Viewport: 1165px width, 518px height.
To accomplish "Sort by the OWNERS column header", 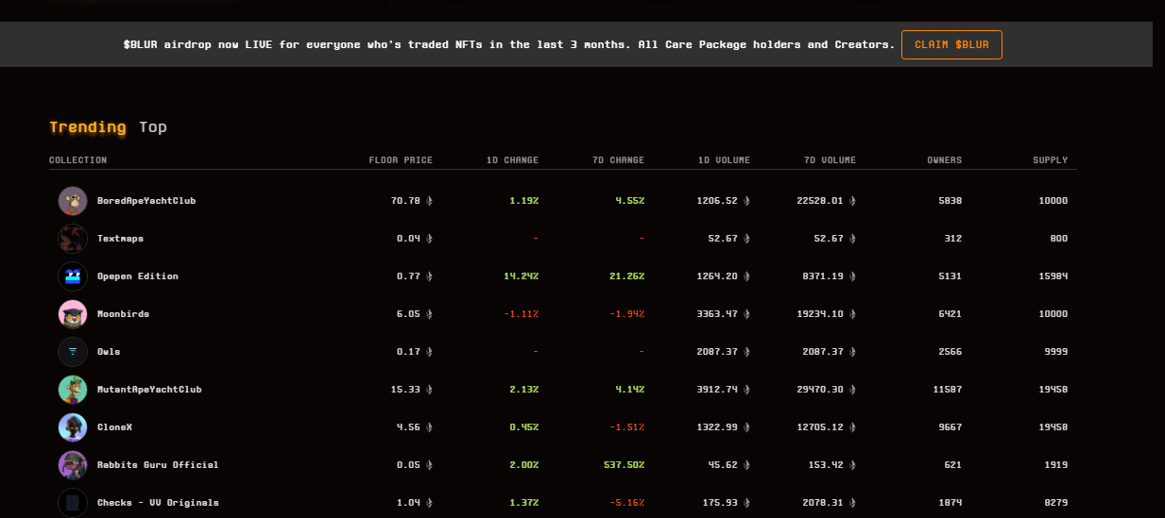I will [x=945, y=160].
